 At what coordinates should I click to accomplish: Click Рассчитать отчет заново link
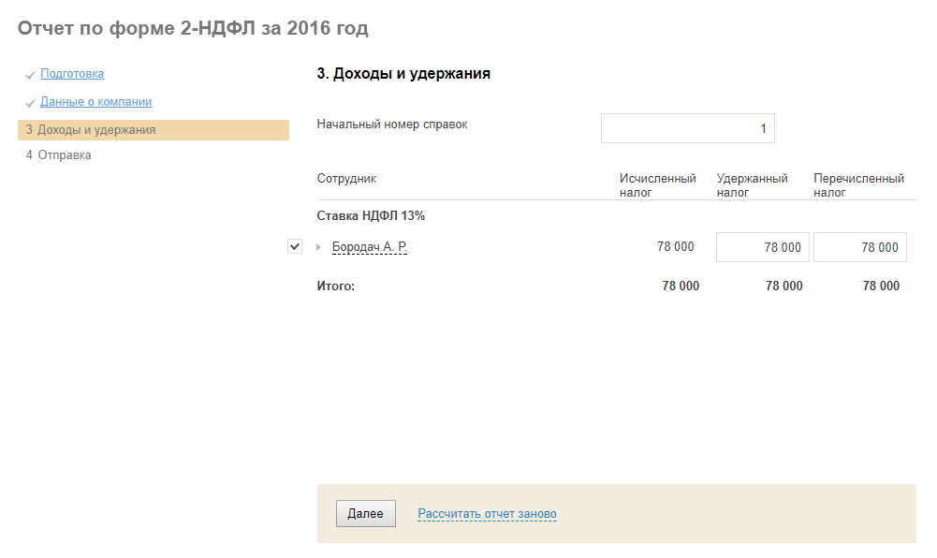487,514
